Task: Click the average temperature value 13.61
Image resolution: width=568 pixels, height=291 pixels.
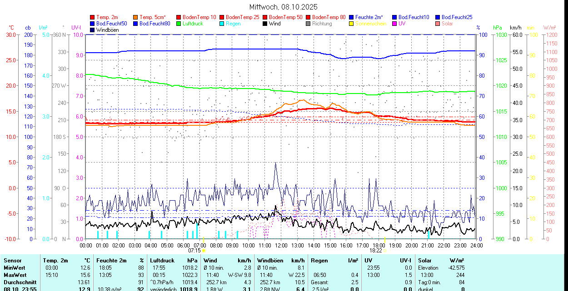Action: [x=84, y=282]
